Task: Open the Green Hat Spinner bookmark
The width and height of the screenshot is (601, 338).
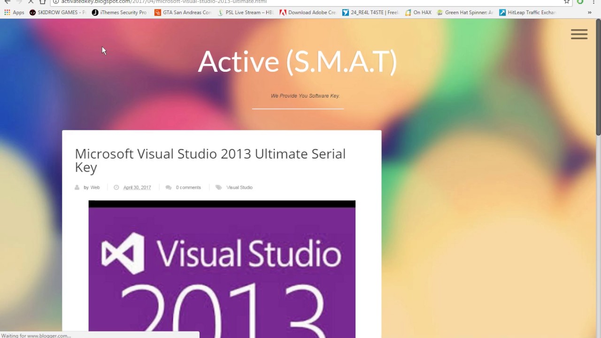Action: click(465, 13)
